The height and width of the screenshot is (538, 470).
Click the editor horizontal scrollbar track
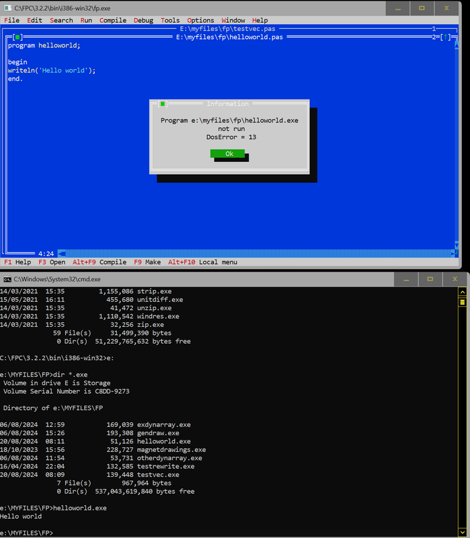pyautogui.click(x=258, y=254)
